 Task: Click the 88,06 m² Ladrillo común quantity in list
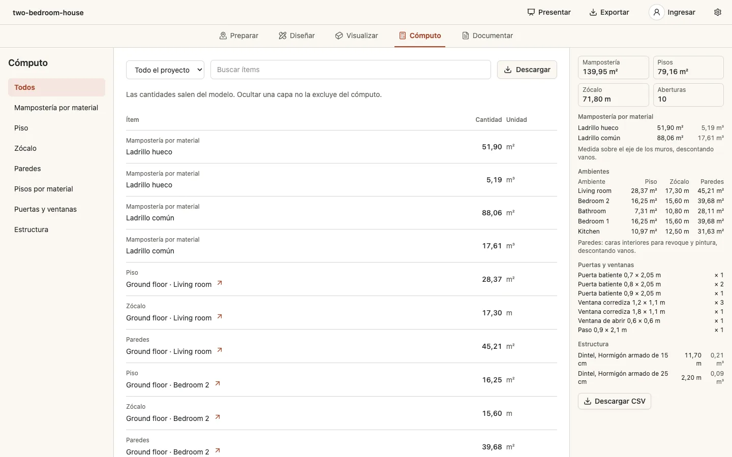click(x=492, y=213)
